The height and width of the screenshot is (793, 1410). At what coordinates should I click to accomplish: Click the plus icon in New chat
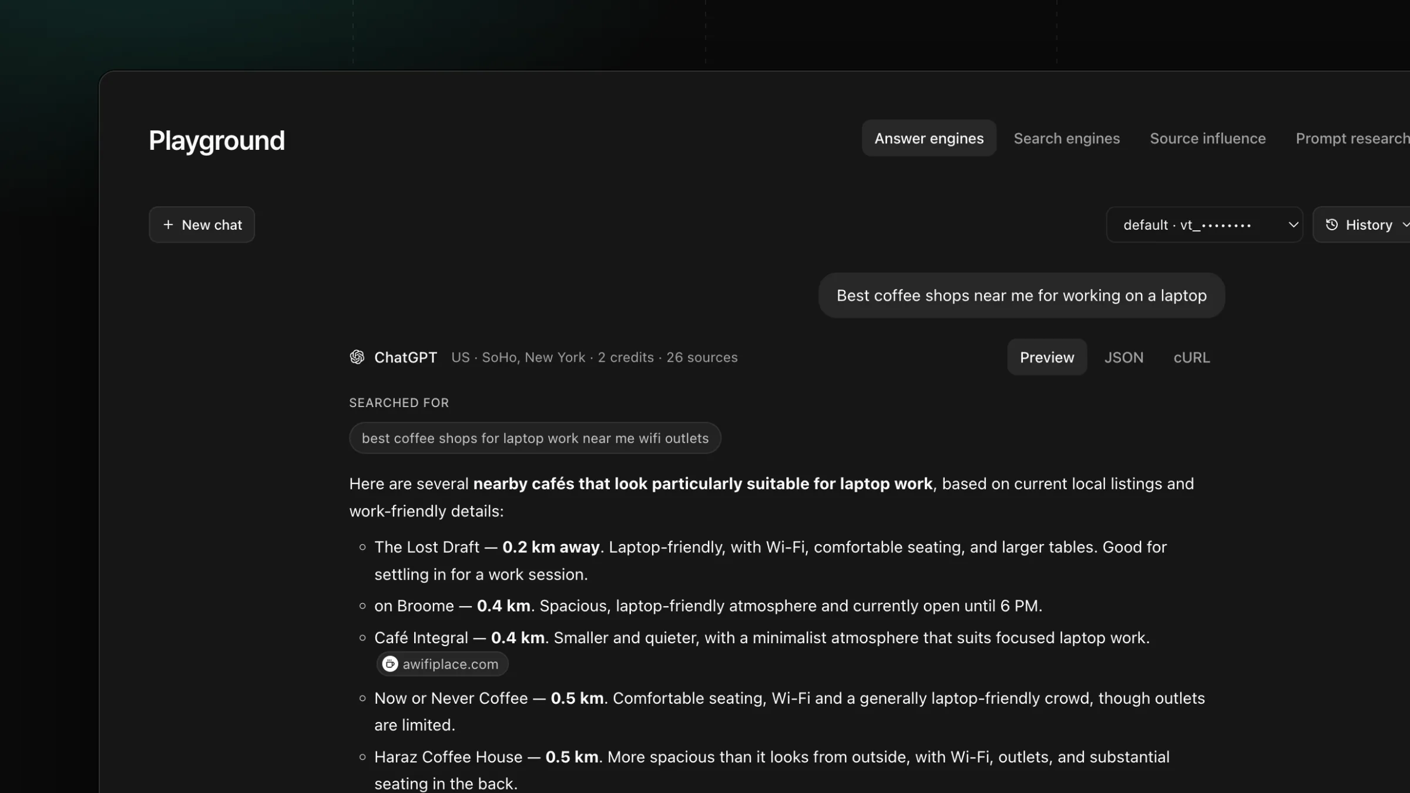[x=168, y=225]
